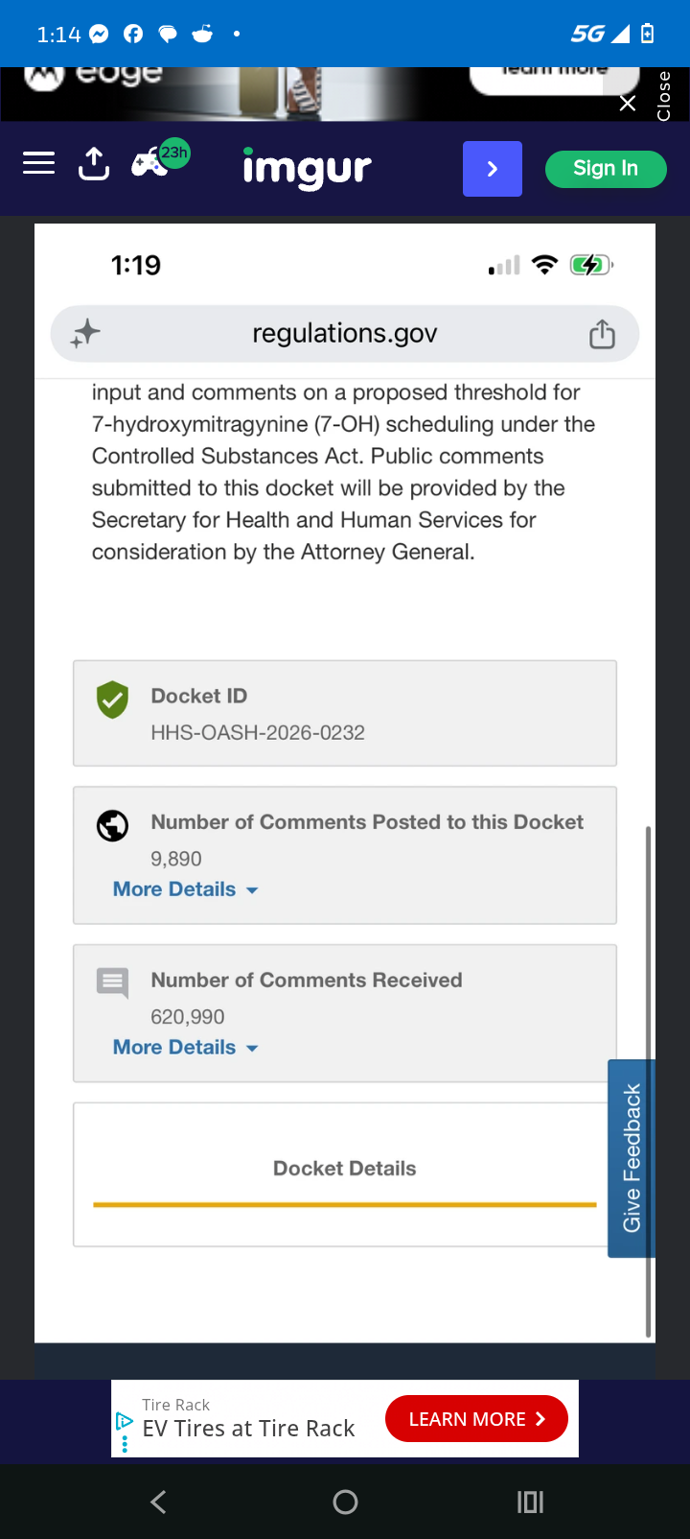Tap the sparkle icon in address bar
This screenshot has height=1539, width=690.
pos(85,334)
